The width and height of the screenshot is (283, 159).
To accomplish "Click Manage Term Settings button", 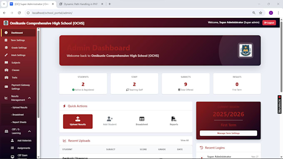I will tap(228, 133).
